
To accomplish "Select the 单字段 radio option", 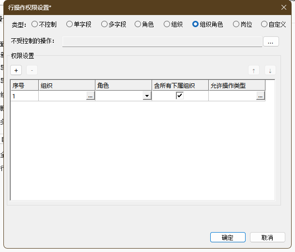I will 70,24.
